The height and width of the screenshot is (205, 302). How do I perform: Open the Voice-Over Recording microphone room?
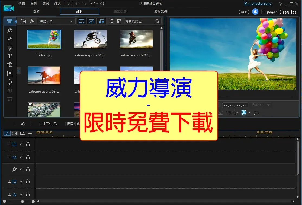(10, 82)
